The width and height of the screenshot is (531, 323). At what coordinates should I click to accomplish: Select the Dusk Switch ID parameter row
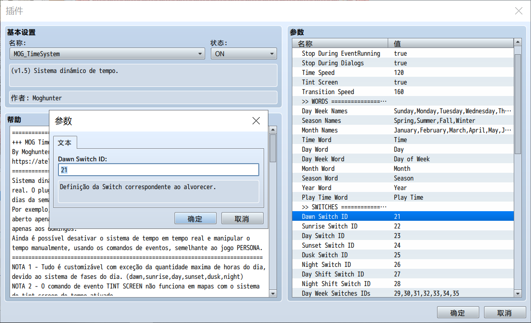403,254
